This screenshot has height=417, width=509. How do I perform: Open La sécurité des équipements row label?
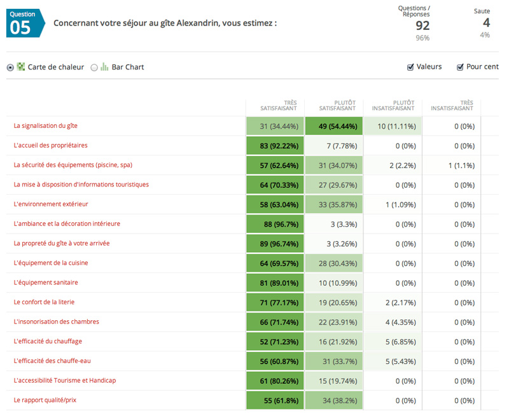pyautogui.click(x=73, y=165)
